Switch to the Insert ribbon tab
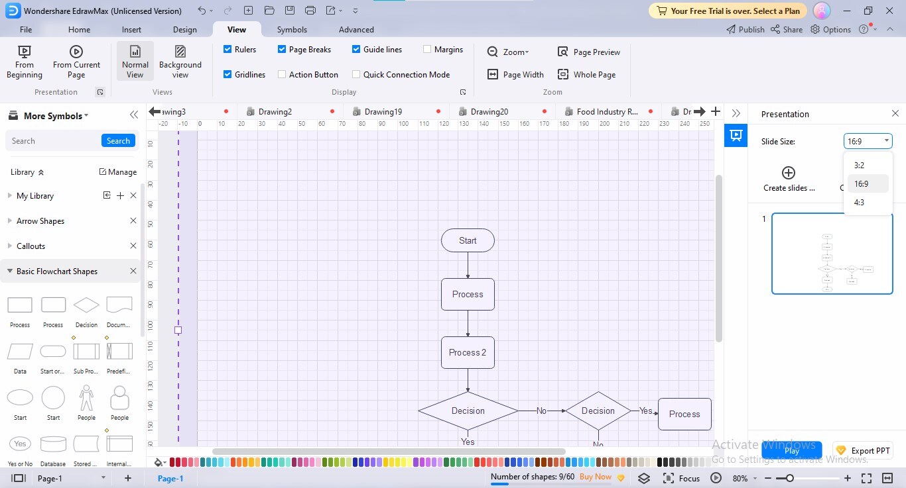Screen dimensions: 906x488 coord(131,30)
